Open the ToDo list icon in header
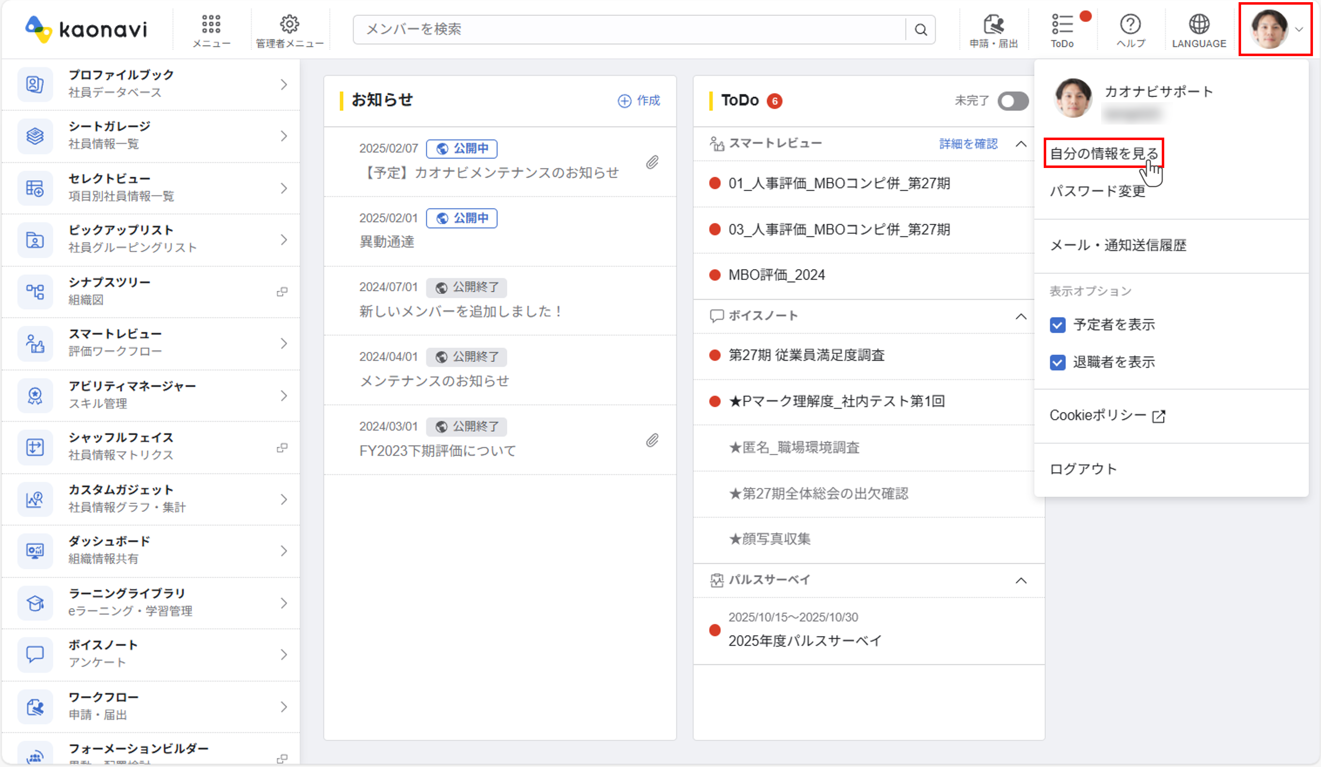Viewport: 1321px width, 767px height. tap(1062, 25)
